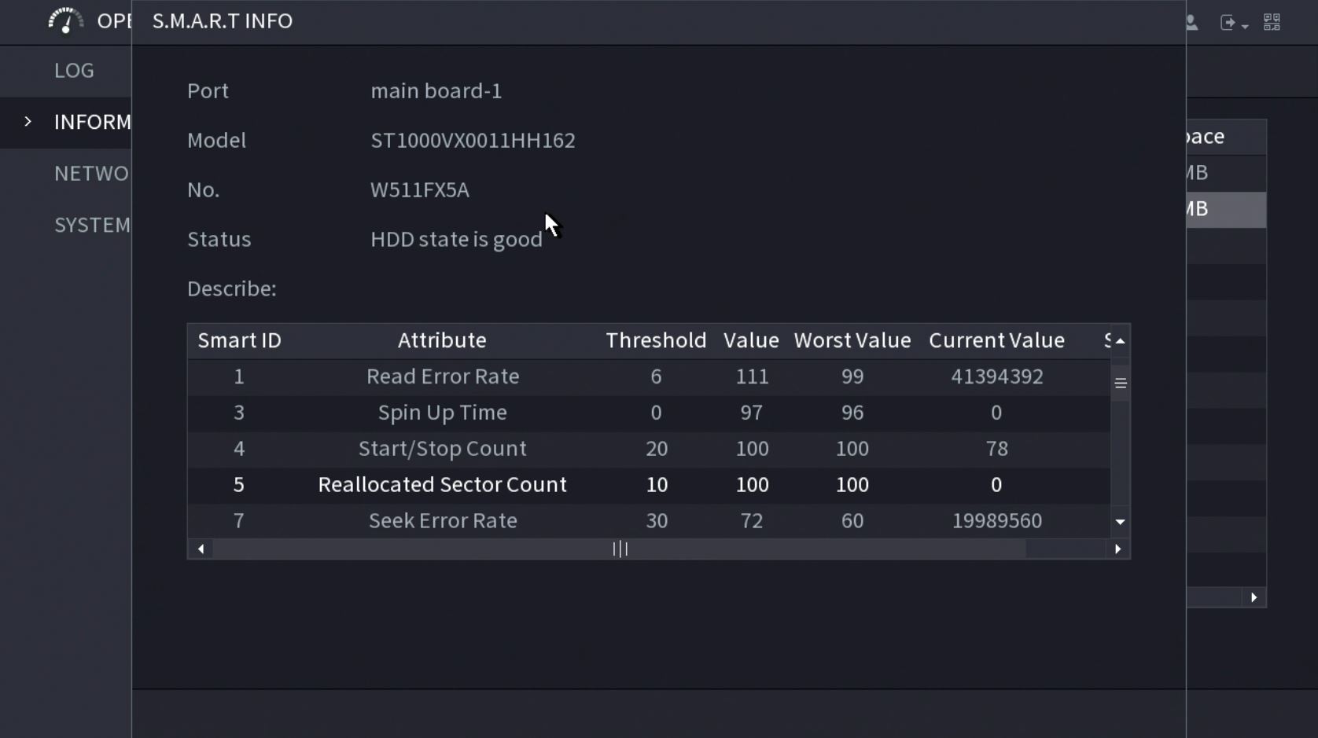Click the Current Value column header

[x=996, y=341]
